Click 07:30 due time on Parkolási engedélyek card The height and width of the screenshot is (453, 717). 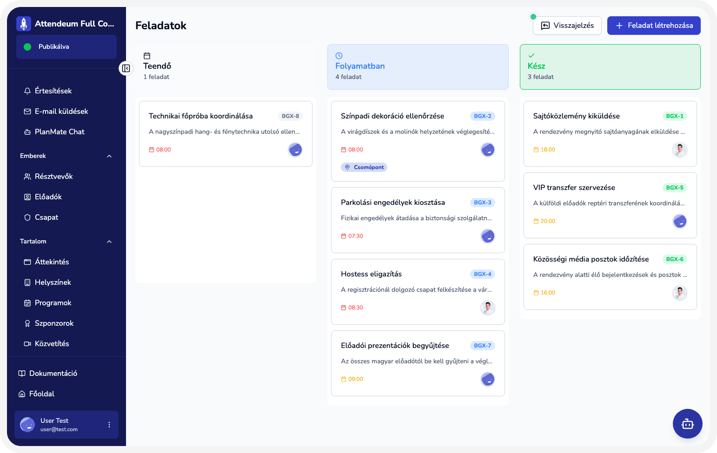352,236
